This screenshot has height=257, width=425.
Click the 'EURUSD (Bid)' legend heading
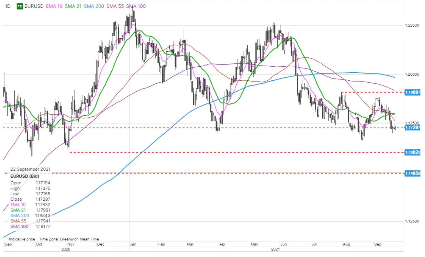click(x=25, y=176)
